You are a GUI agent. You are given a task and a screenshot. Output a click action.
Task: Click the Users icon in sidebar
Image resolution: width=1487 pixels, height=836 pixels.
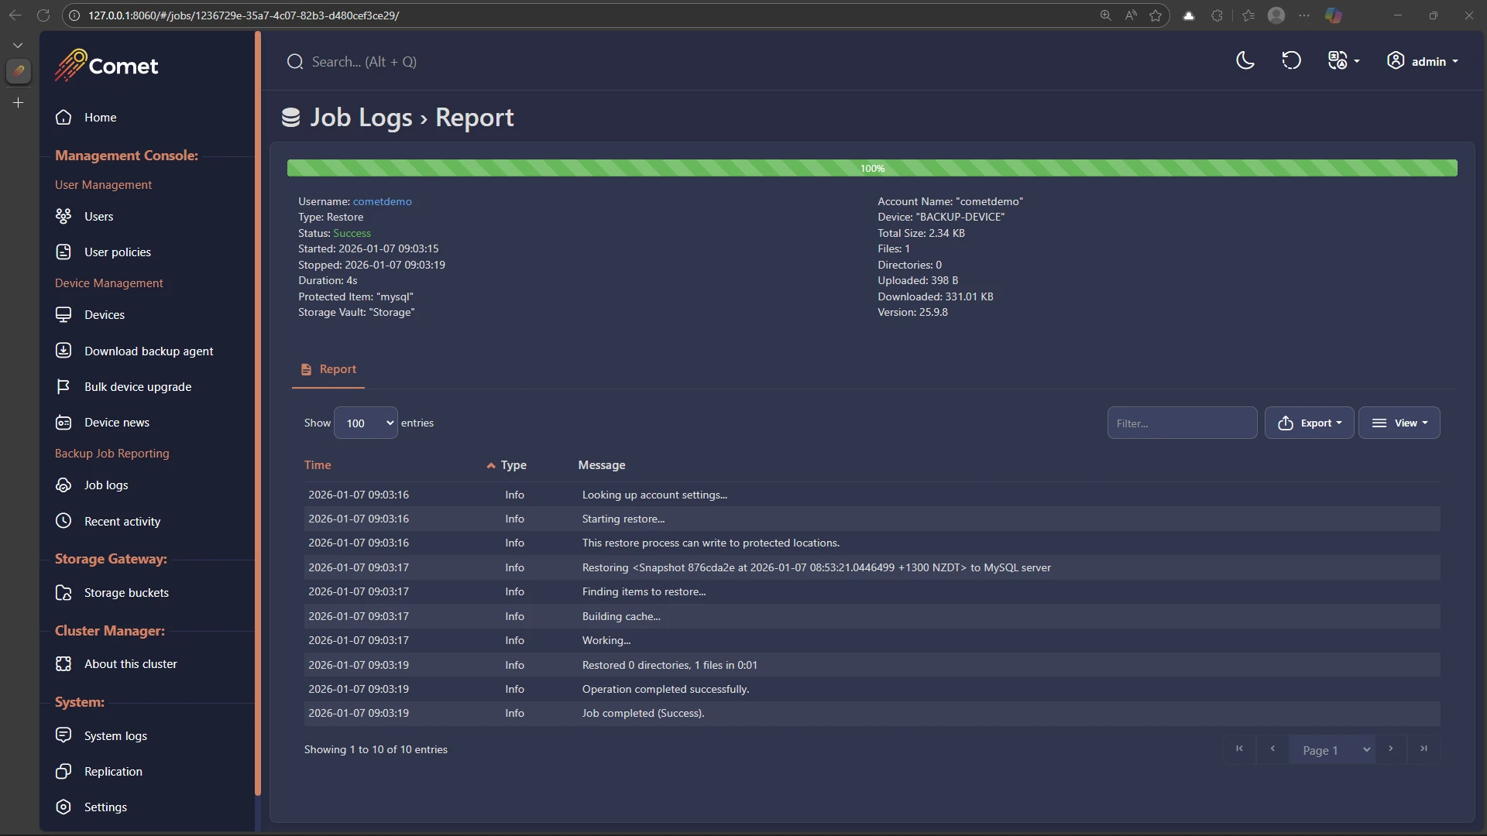pyautogui.click(x=64, y=216)
